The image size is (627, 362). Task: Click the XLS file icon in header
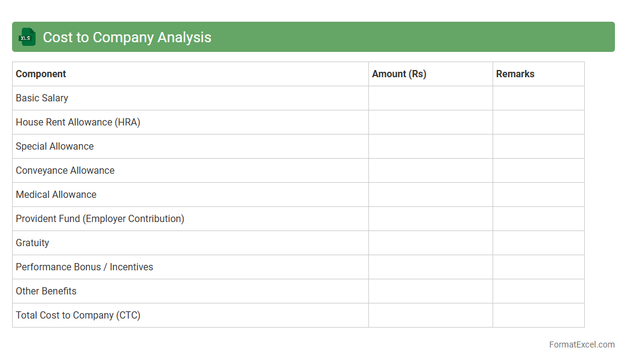pos(27,37)
